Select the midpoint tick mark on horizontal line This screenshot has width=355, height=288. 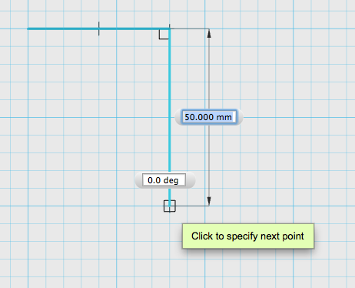coord(99,28)
